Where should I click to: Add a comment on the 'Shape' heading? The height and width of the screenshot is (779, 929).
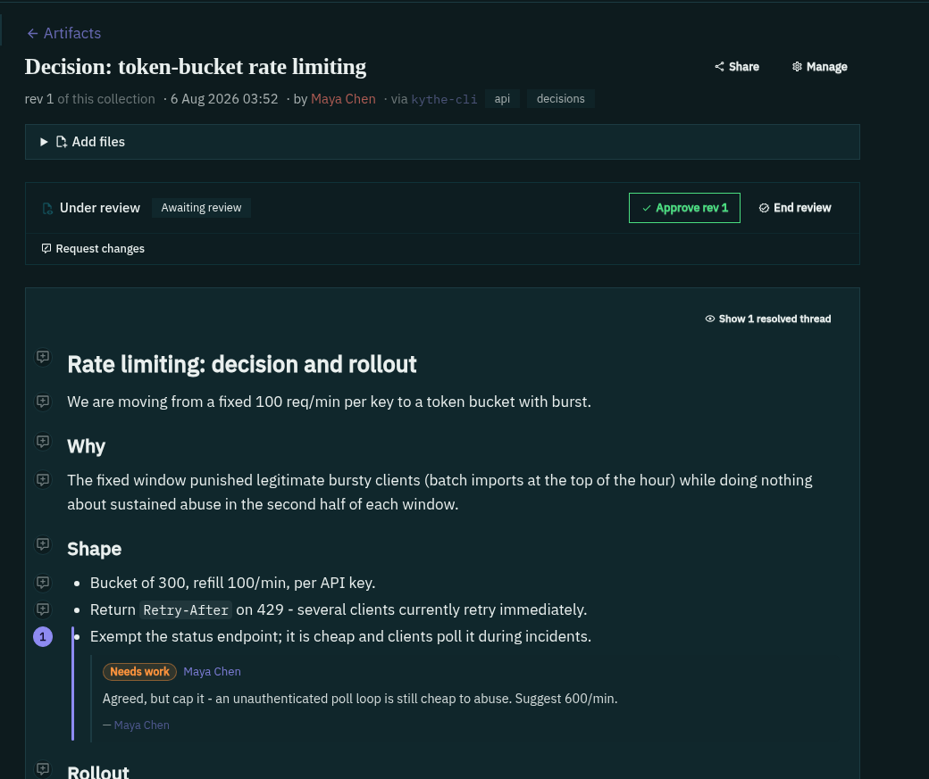point(43,544)
